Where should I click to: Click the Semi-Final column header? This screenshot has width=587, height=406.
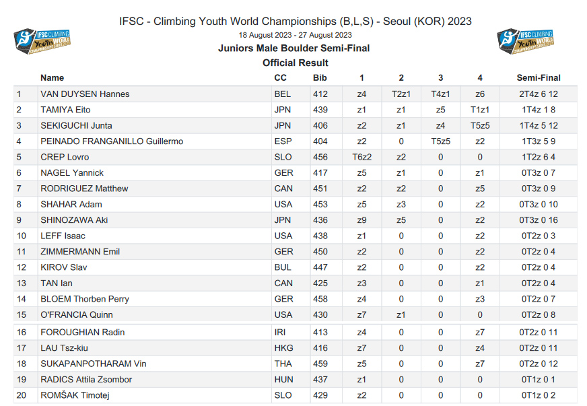click(x=538, y=78)
